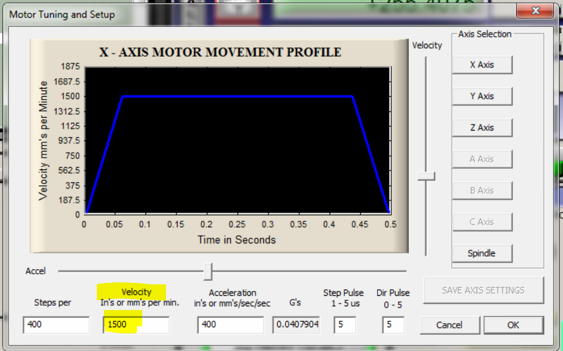Select the Acceleration input box
Screen dimensions: 563x351
230,325
